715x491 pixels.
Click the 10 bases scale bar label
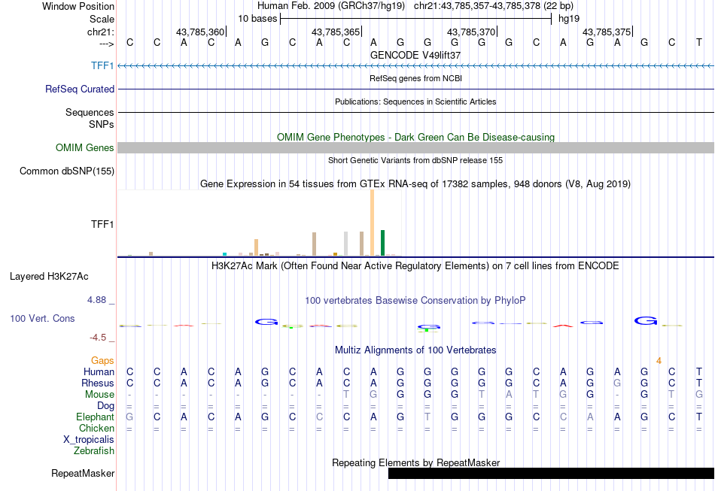(x=257, y=19)
